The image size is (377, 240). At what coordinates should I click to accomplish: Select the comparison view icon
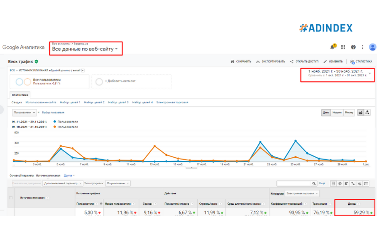point(353,183)
